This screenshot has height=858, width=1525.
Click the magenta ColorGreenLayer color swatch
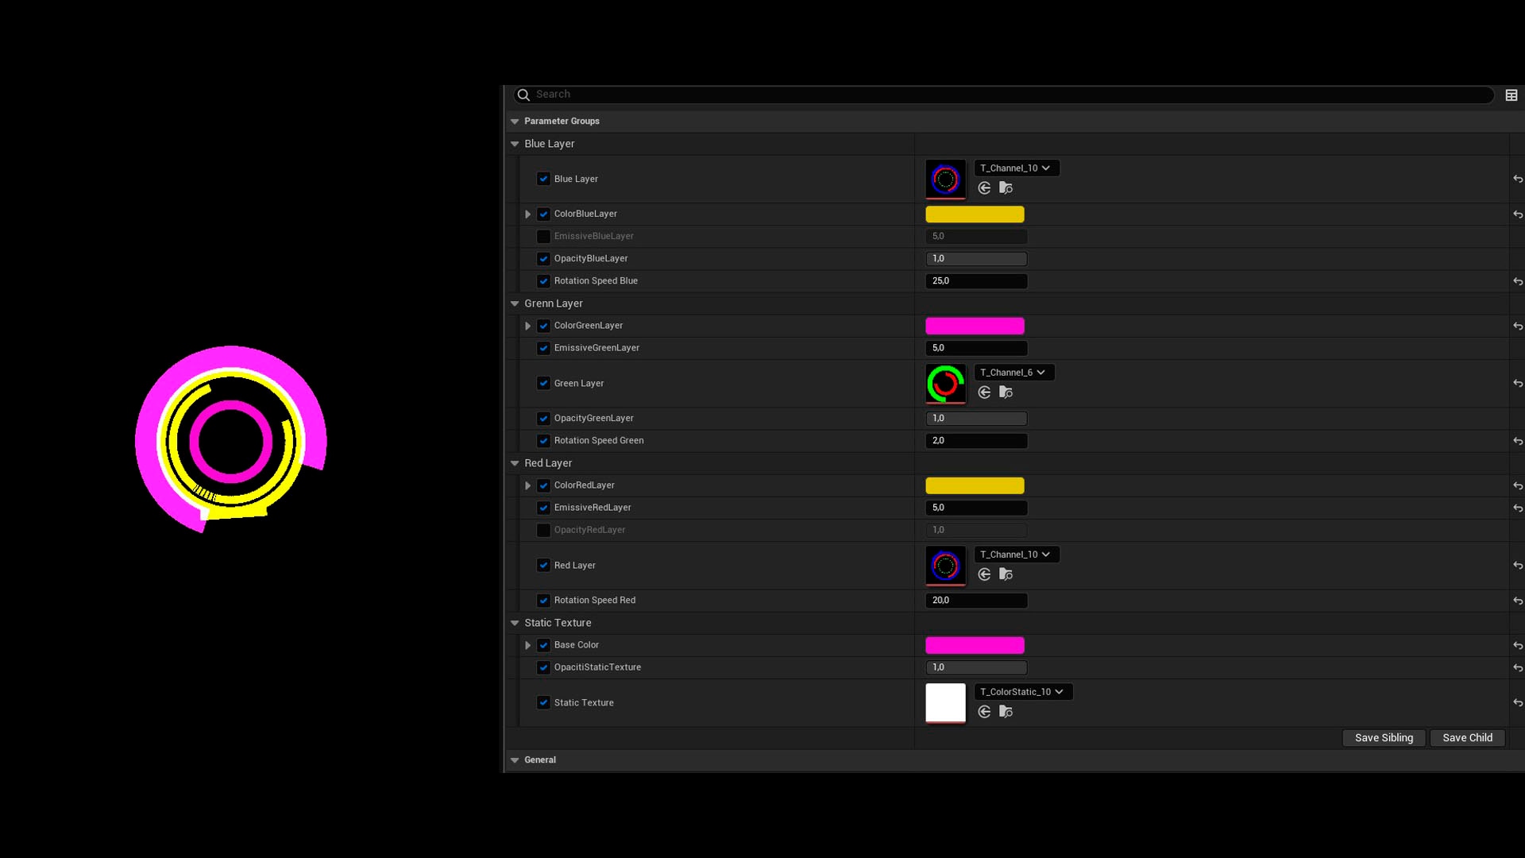click(x=974, y=326)
